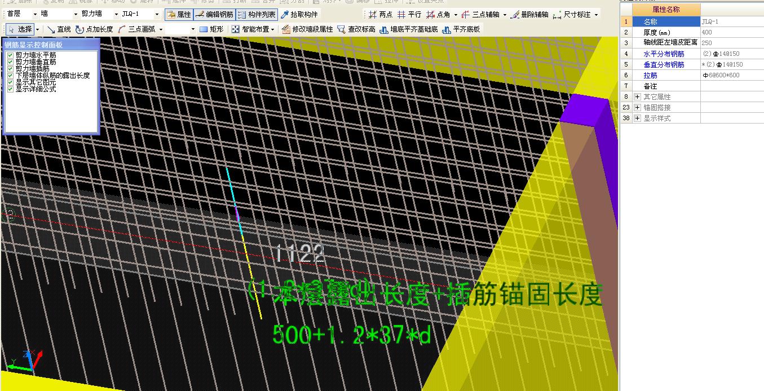Click 修改墙段属性 modify wall segment

click(x=308, y=29)
